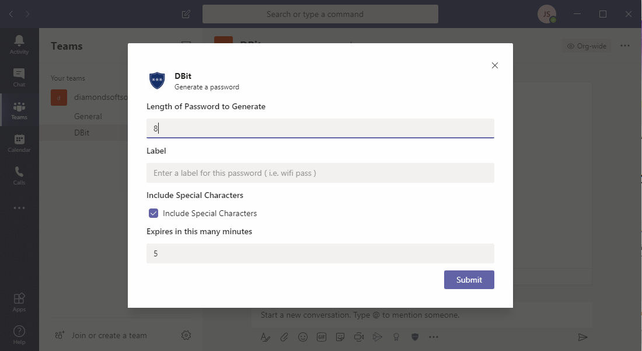Open the manage teams gear icon
The width and height of the screenshot is (642, 351).
[186, 335]
